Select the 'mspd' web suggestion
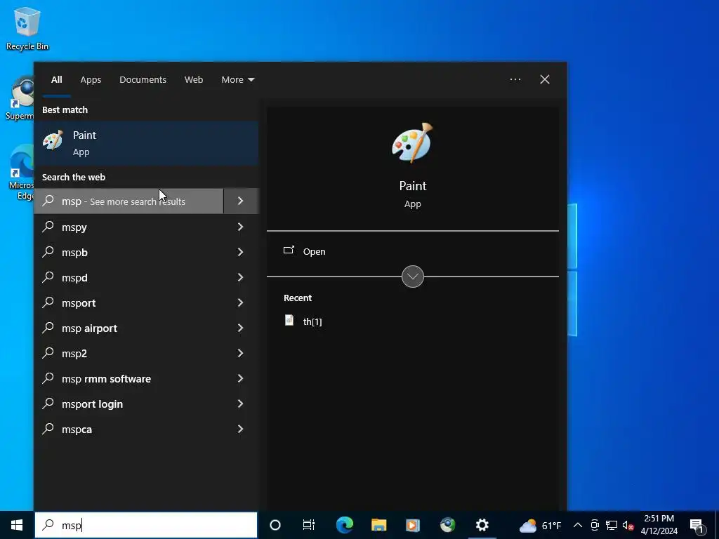The width and height of the screenshot is (719, 539). tap(129, 277)
